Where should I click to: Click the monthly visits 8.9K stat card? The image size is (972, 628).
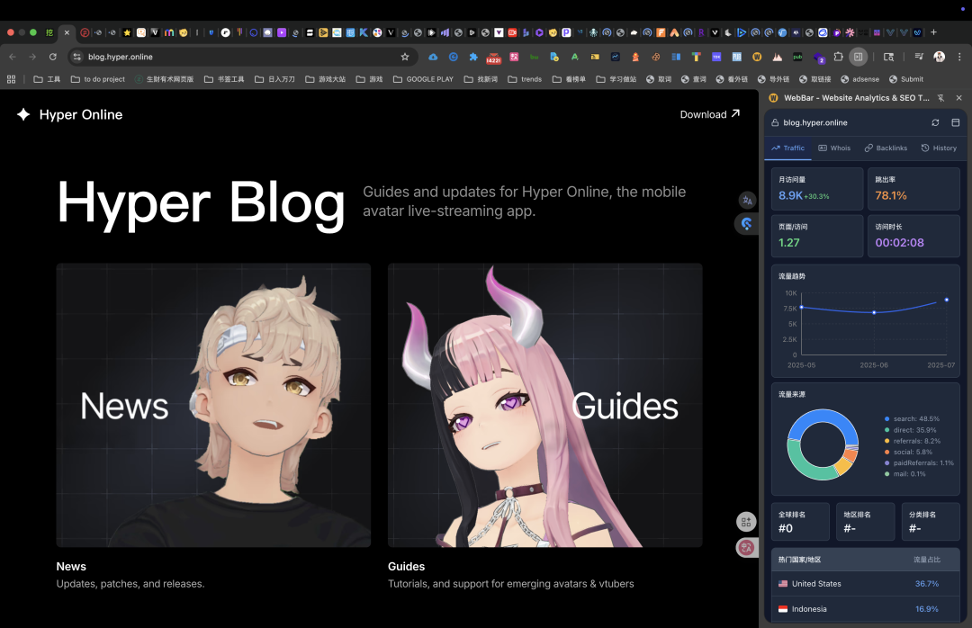[x=817, y=188]
